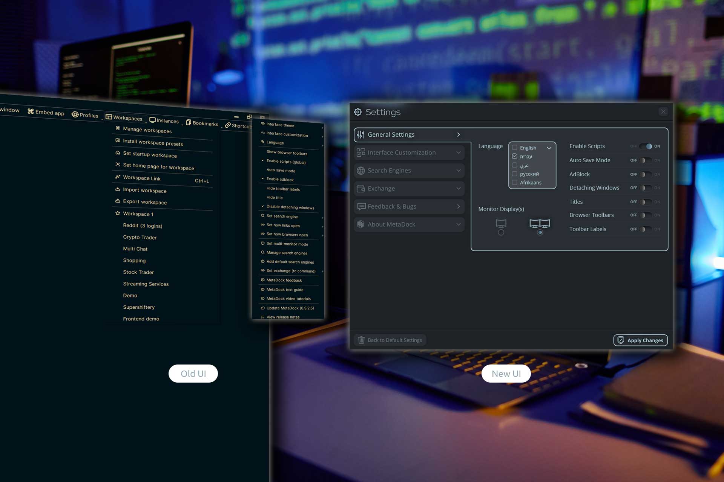Click Back to Default Settings
724x482 pixels.
390,340
